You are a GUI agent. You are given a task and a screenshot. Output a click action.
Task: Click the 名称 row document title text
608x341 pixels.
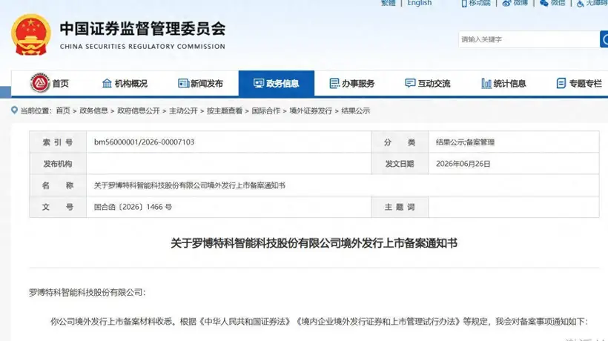click(x=190, y=185)
